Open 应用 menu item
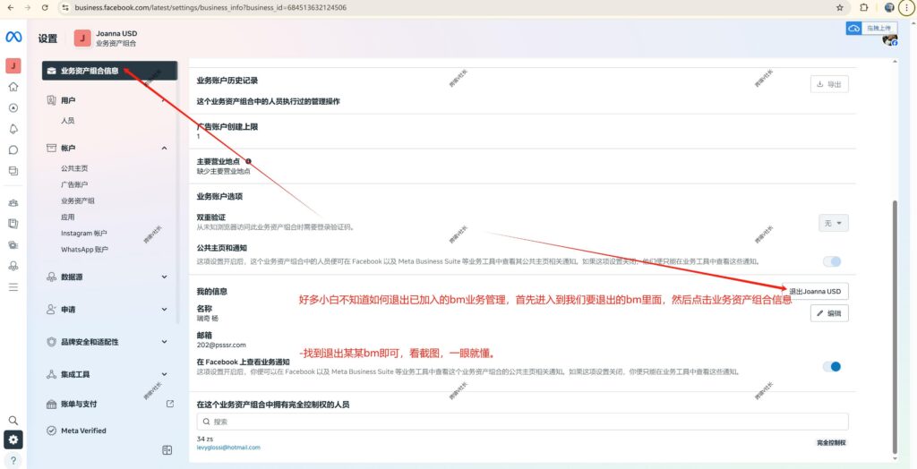Image resolution: width=917 pixels, height=469 pixels. [68, 217]
